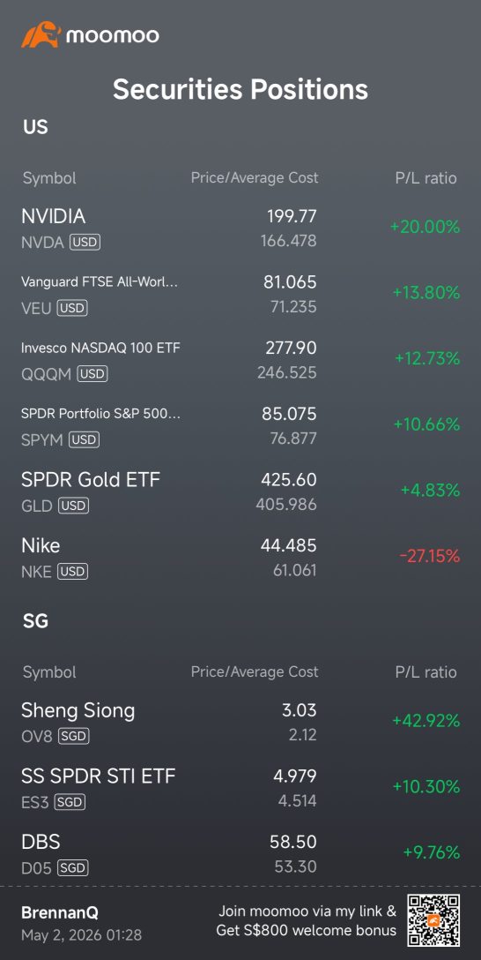Select the US market section header
Viewport: 481px width, 960px height.
(35, 127)
